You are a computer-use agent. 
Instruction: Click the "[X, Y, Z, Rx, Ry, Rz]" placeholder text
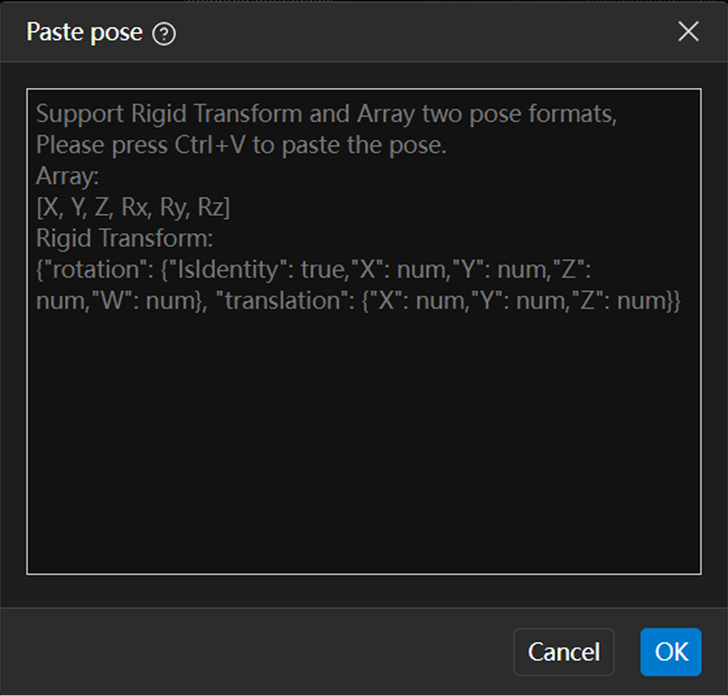132,208
